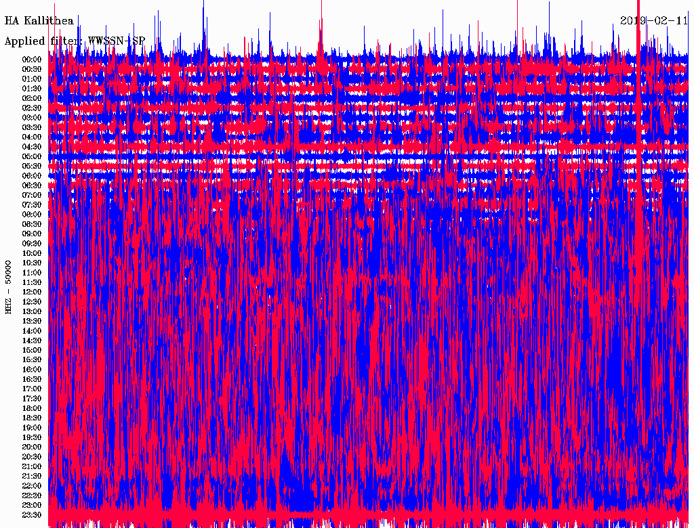Click the '19:30' time label
The width and height of the screenshot is (694, 528).
[32, 437]
